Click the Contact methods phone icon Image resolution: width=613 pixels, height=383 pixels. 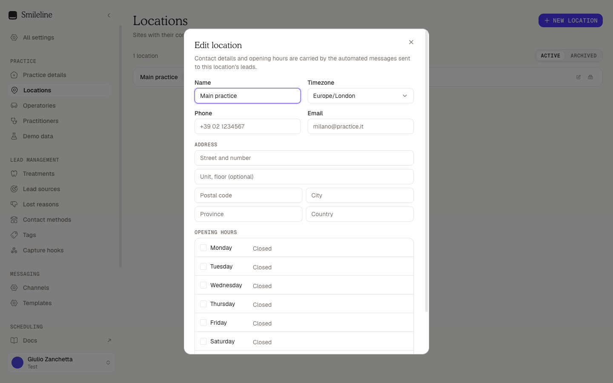point(14,220)
